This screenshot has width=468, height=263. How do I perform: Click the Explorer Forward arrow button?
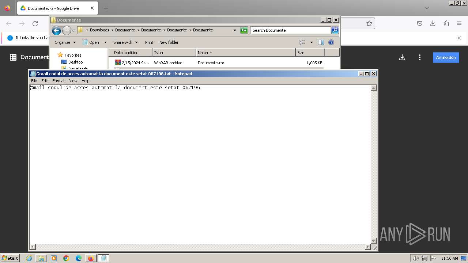pos(67,30)
